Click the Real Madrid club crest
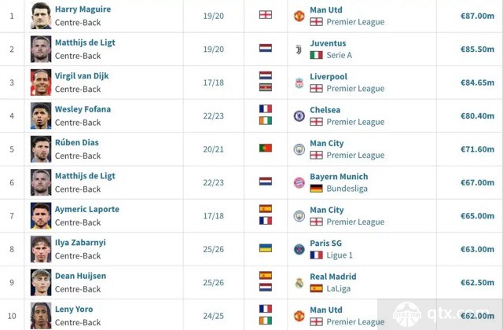 tap(299, 283)
